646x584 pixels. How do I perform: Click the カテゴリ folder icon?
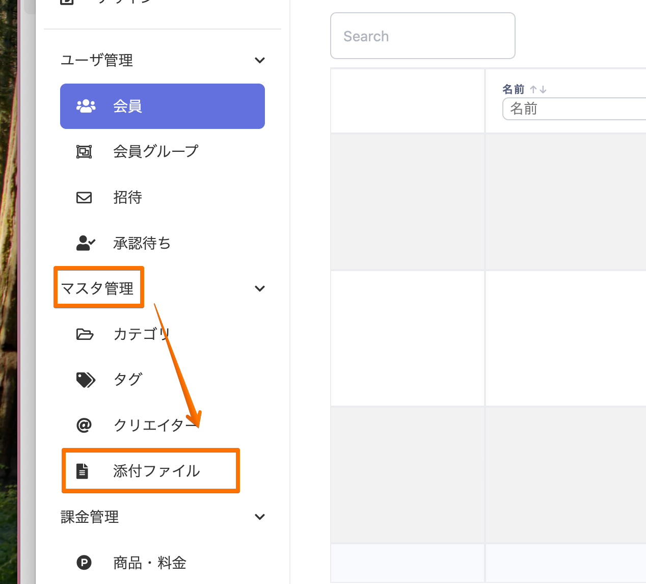coord(85,334)
